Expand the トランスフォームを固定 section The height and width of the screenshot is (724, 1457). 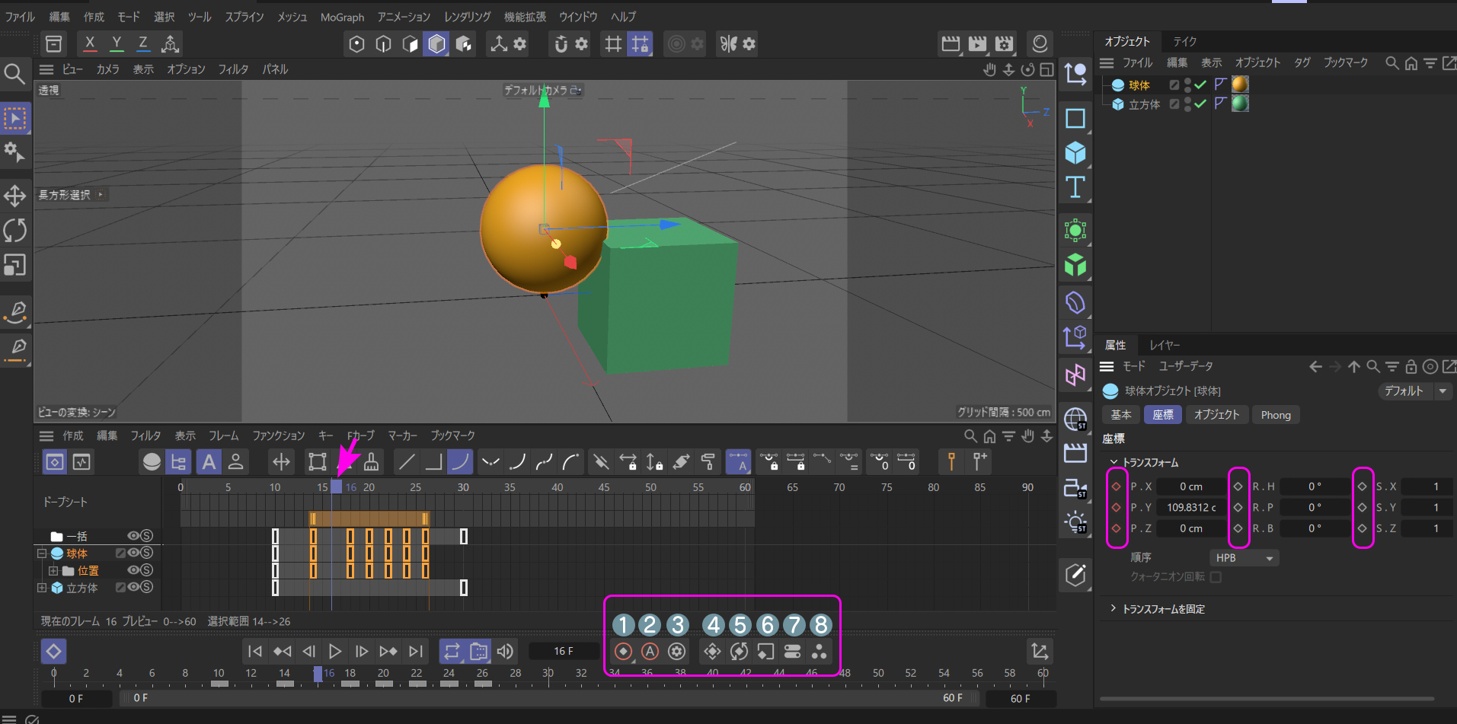[x=1114, y=609]
